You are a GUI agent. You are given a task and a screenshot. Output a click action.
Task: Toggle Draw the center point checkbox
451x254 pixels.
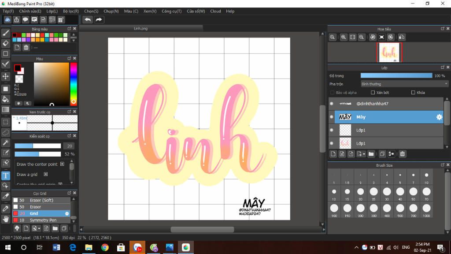pyautogui.click(x=62, y=164)
